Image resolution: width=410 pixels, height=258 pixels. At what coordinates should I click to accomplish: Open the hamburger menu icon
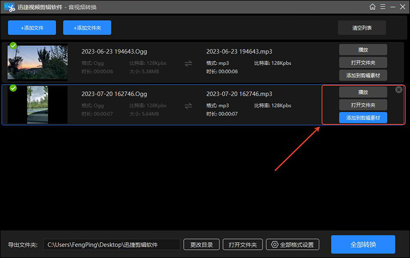coord(383,7)
